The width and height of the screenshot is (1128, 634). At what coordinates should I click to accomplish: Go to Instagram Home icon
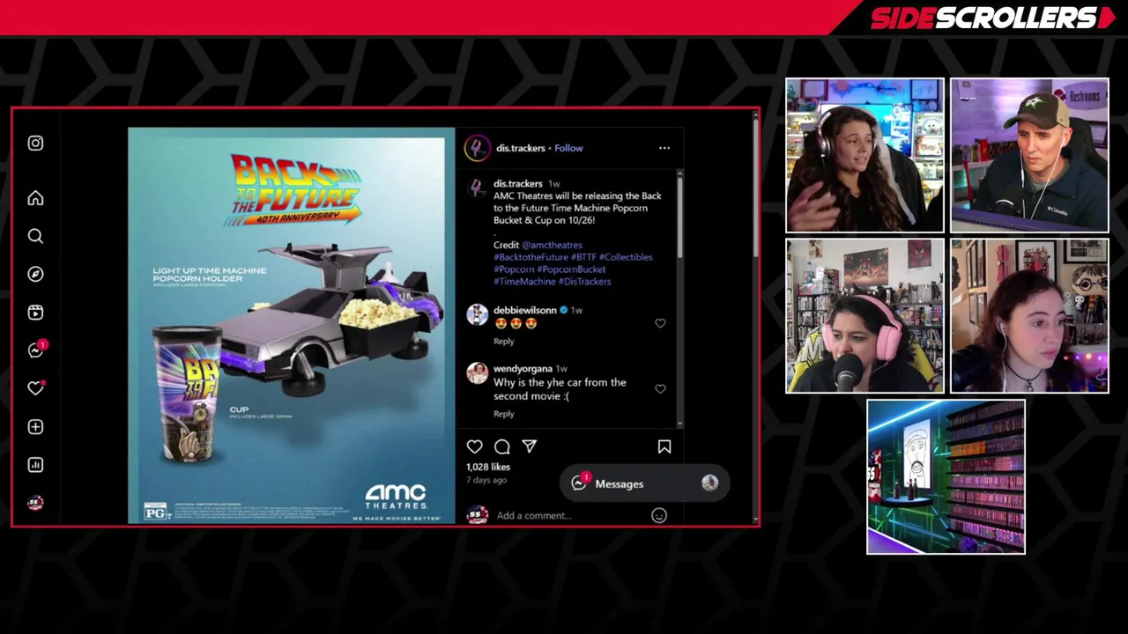(x=35, y=198)
